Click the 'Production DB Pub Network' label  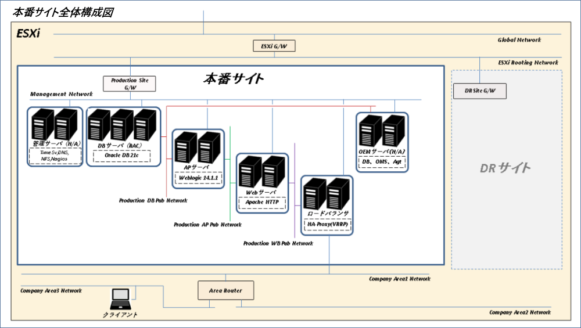tap(153, 201)
